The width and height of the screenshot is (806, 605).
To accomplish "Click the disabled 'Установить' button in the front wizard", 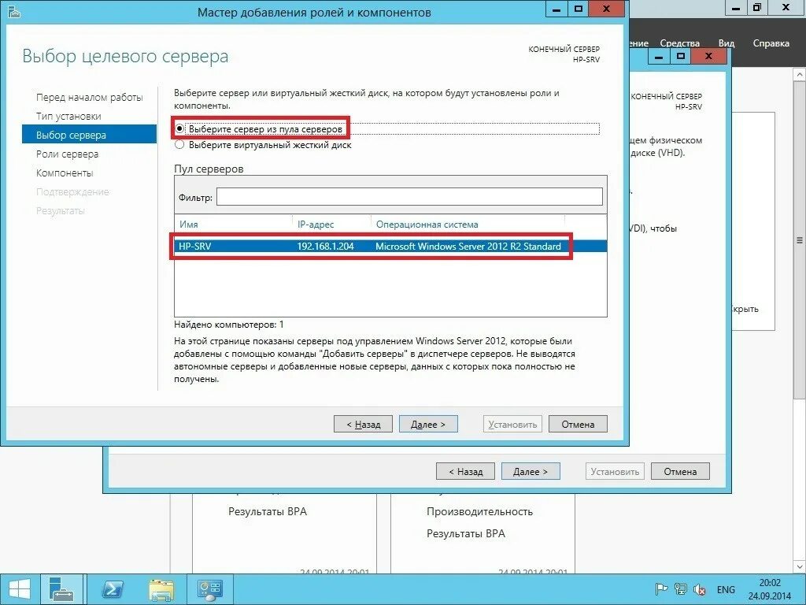I will coord(512,424).
